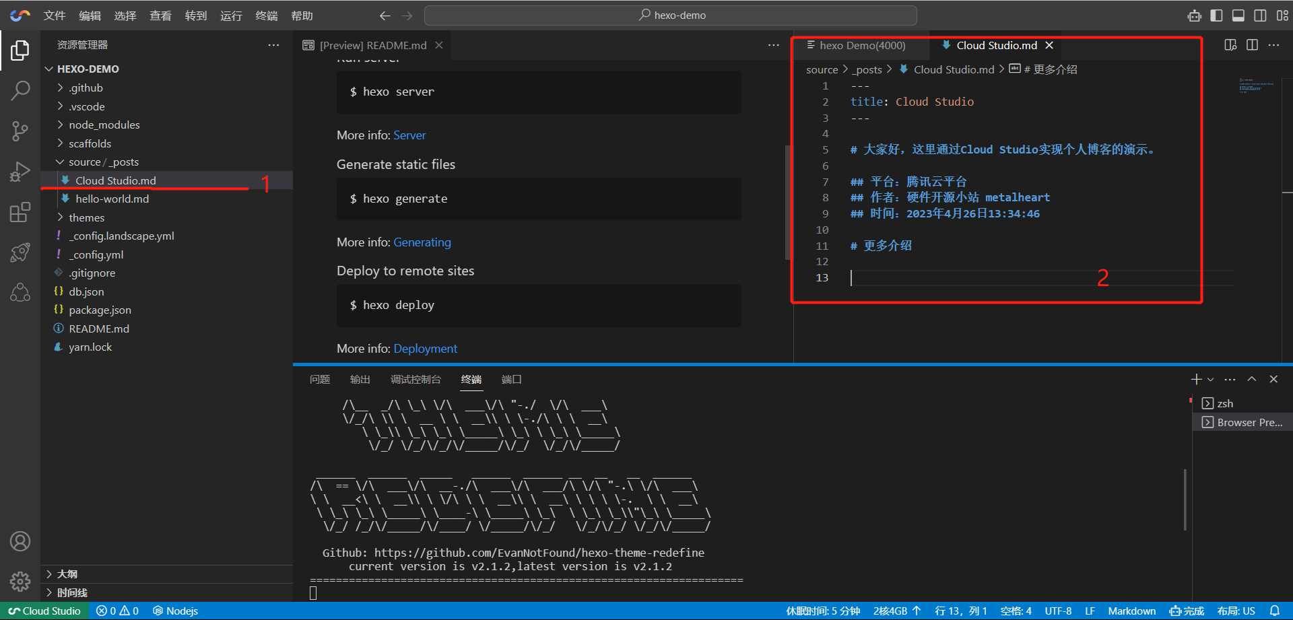Expand the .vscode folder
Screen dimensions: 1293x620
61,106
